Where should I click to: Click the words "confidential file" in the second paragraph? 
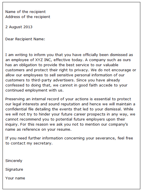tap(19, 109)
